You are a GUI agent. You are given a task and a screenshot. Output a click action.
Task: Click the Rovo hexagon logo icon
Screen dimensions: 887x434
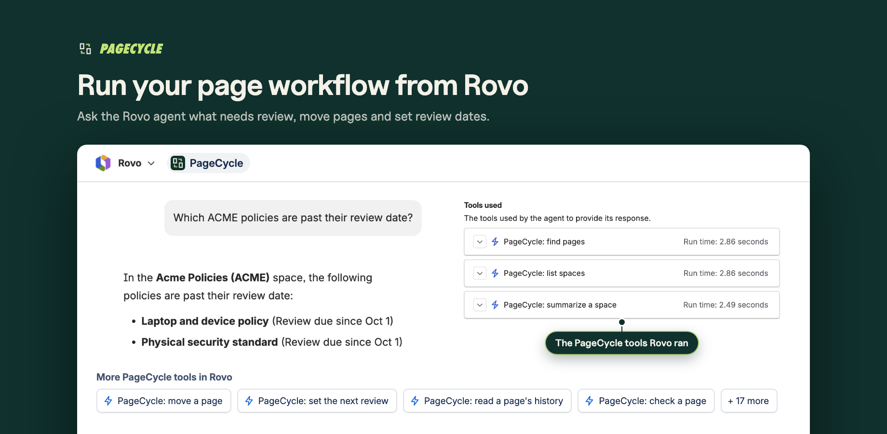click(x=103, y=163)
